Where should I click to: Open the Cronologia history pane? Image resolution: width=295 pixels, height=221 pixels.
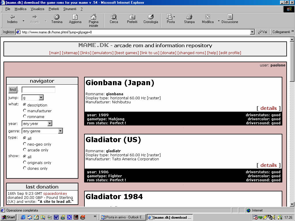coord(150,19)
